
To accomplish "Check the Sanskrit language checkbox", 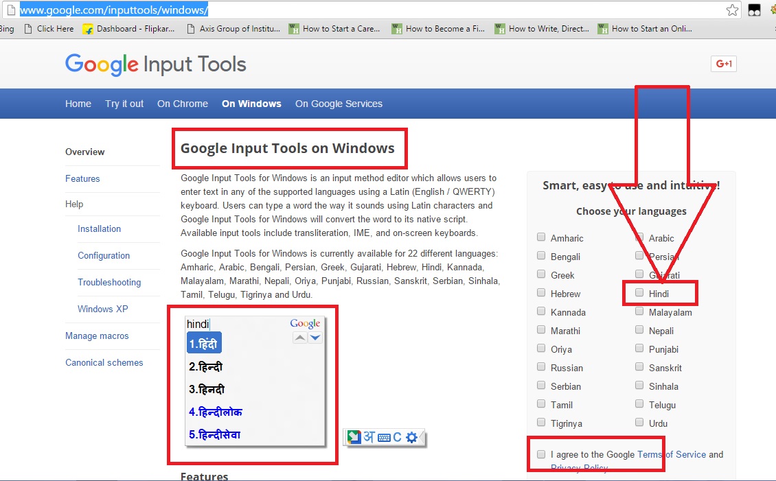I will pyautogui.click(x=639, y=367).
